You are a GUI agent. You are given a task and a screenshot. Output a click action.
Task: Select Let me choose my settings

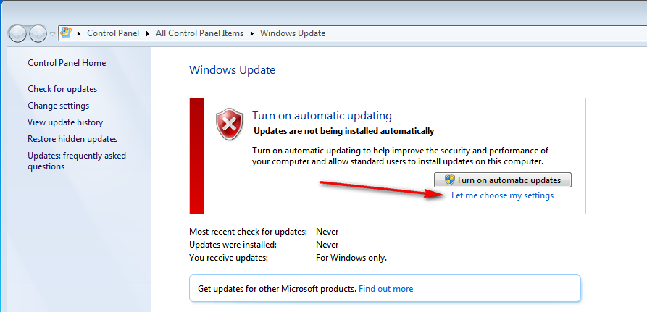(503, 195)
